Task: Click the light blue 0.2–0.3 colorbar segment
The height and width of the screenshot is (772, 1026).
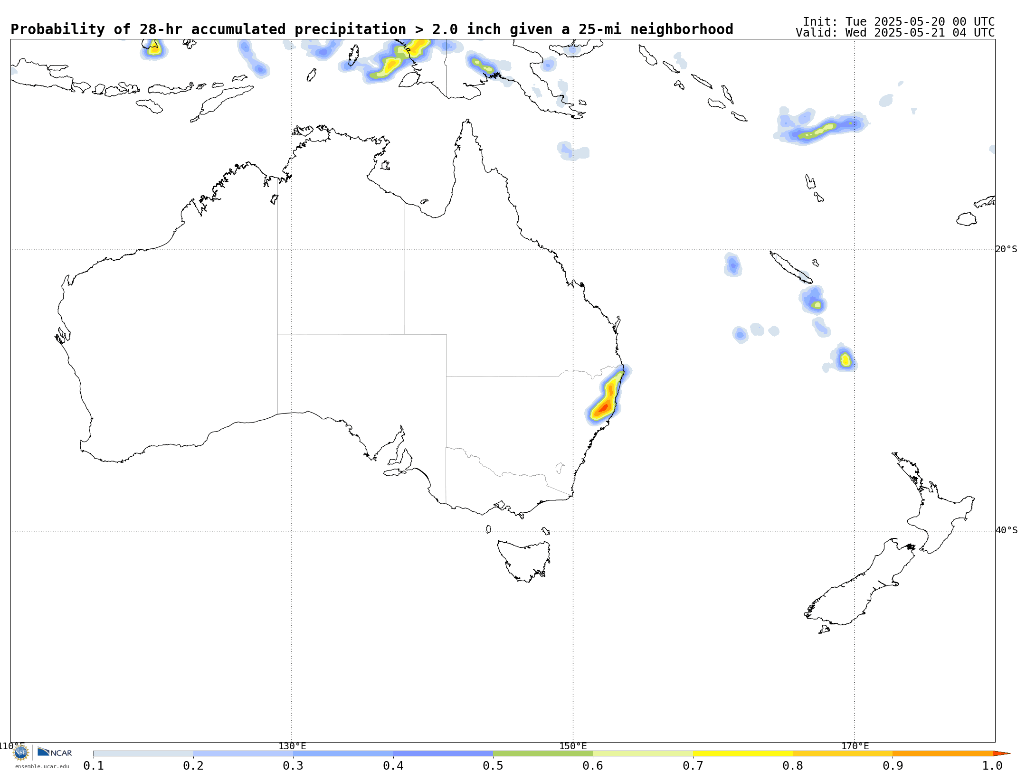Action: pos(243,753)
